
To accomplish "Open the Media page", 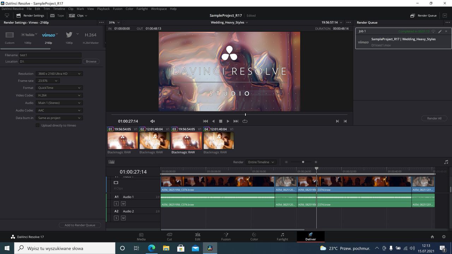I will [141, 237].
